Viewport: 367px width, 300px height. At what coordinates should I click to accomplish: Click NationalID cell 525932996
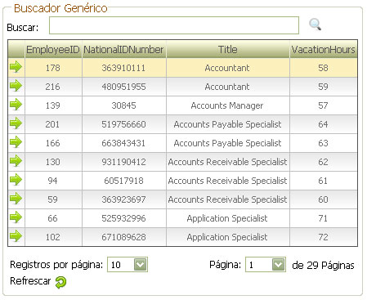click(123, 218)
